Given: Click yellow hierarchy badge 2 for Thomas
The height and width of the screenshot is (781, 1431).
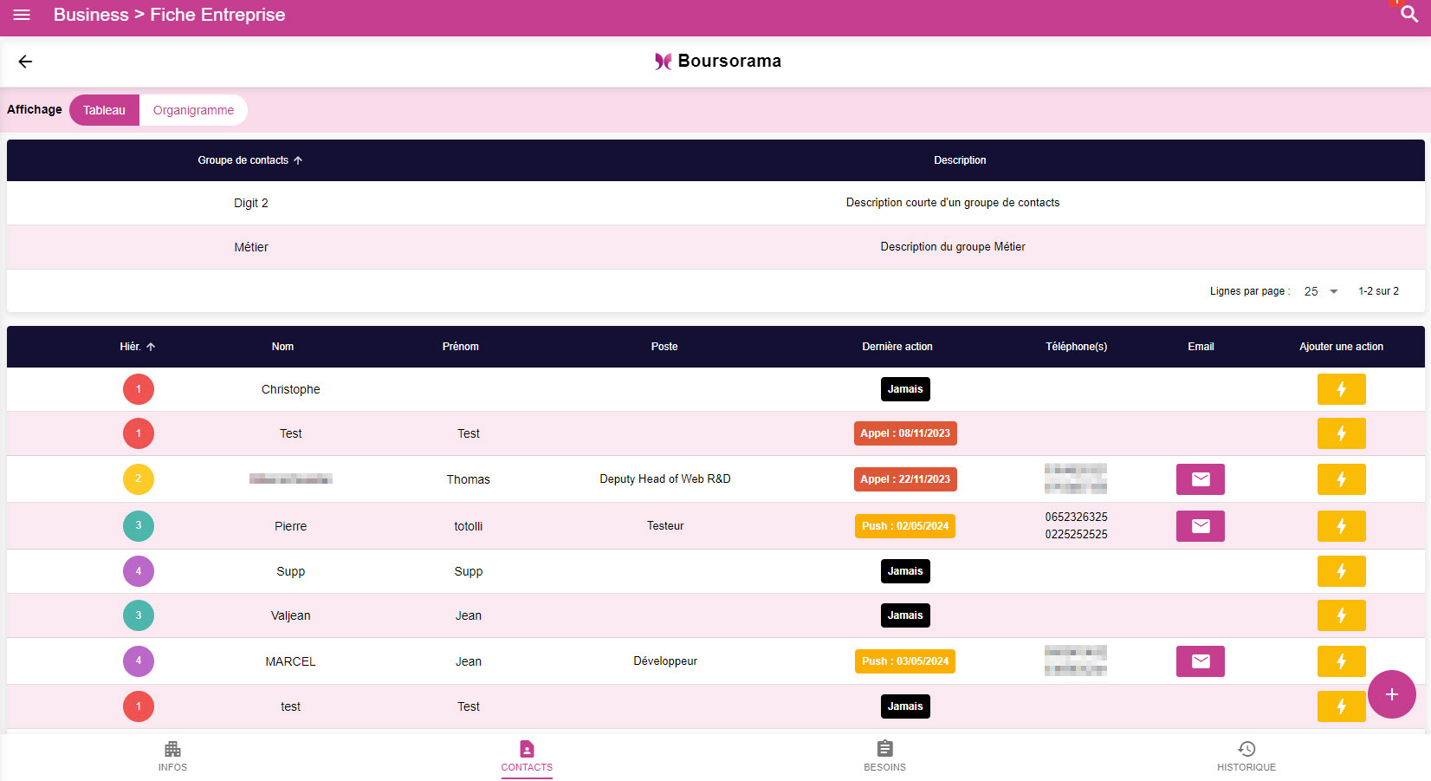Looking at the screenshot, I should (x=139, y=479).
